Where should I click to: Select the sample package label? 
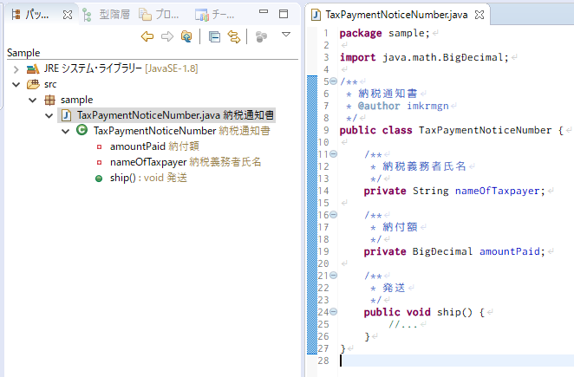[x=76, y=100]
